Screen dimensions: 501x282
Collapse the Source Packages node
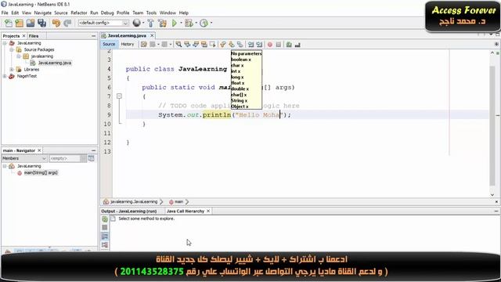point(12,49)
